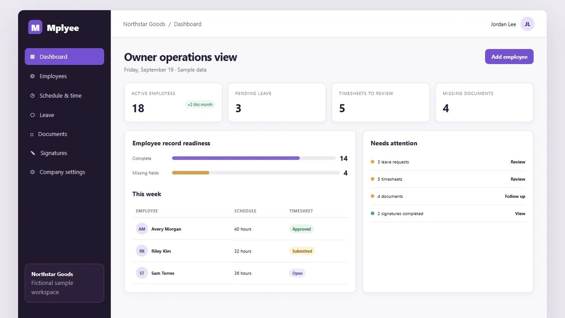Click the Schedule & time clock icon
Image resolution: width=565 pixels, height=318 pixels.
pyautogui.click(x=33, y=95)
